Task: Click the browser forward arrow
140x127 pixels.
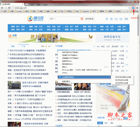Action: [x=6, y=8]
